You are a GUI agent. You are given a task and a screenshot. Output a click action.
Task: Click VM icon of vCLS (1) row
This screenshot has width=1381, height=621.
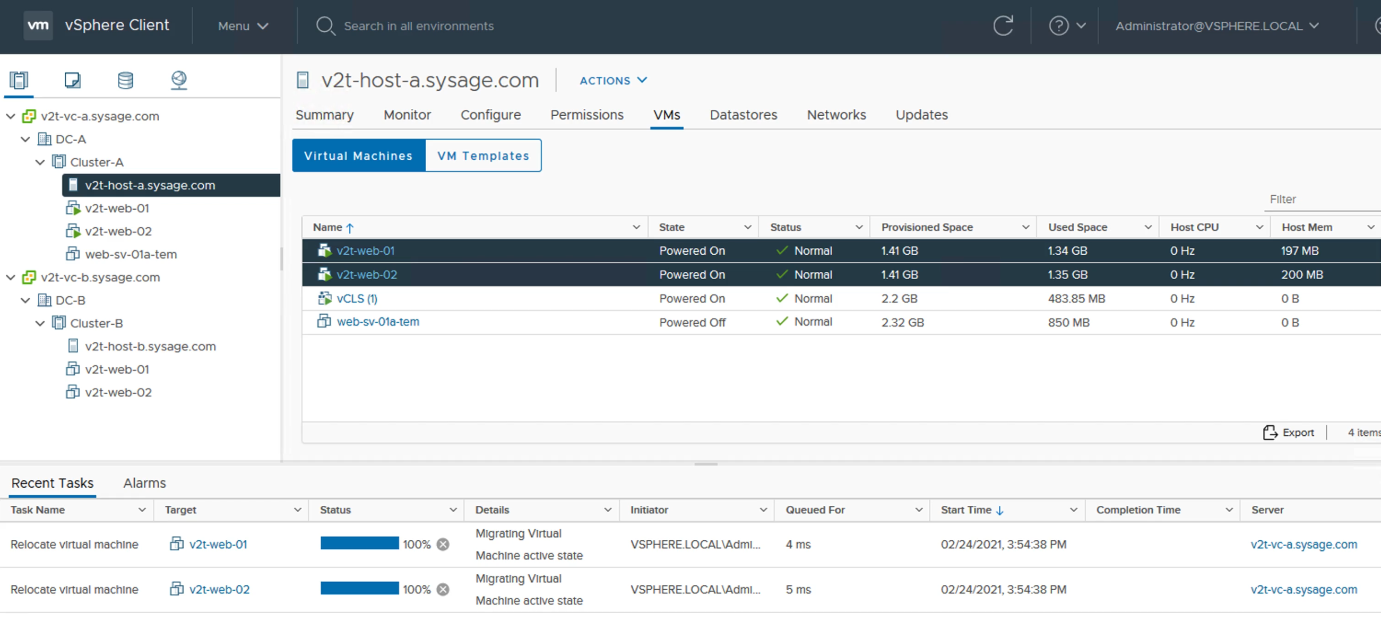(324, 298)
